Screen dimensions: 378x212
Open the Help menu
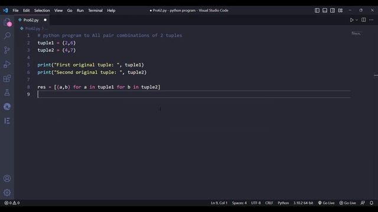[111, 11]
